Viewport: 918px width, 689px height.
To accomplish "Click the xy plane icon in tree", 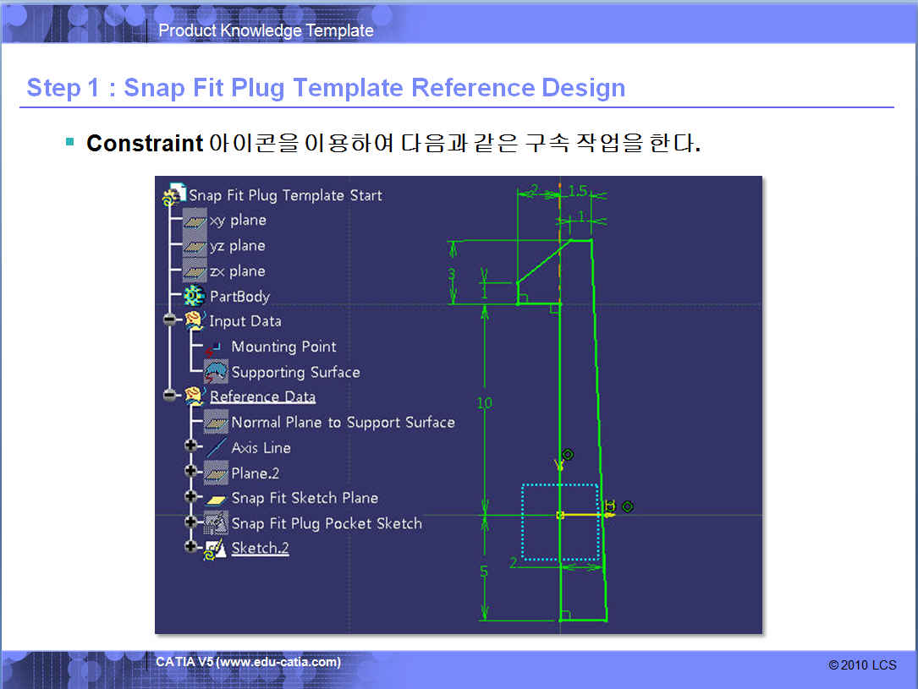I will (195, 221).
